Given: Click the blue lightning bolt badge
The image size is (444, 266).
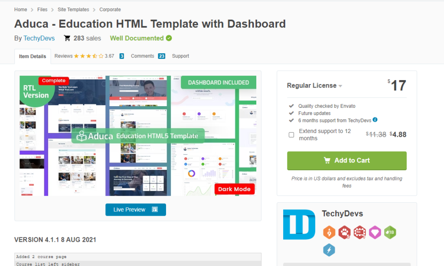Looking at the screenshot, I should [x=329, y=250].
